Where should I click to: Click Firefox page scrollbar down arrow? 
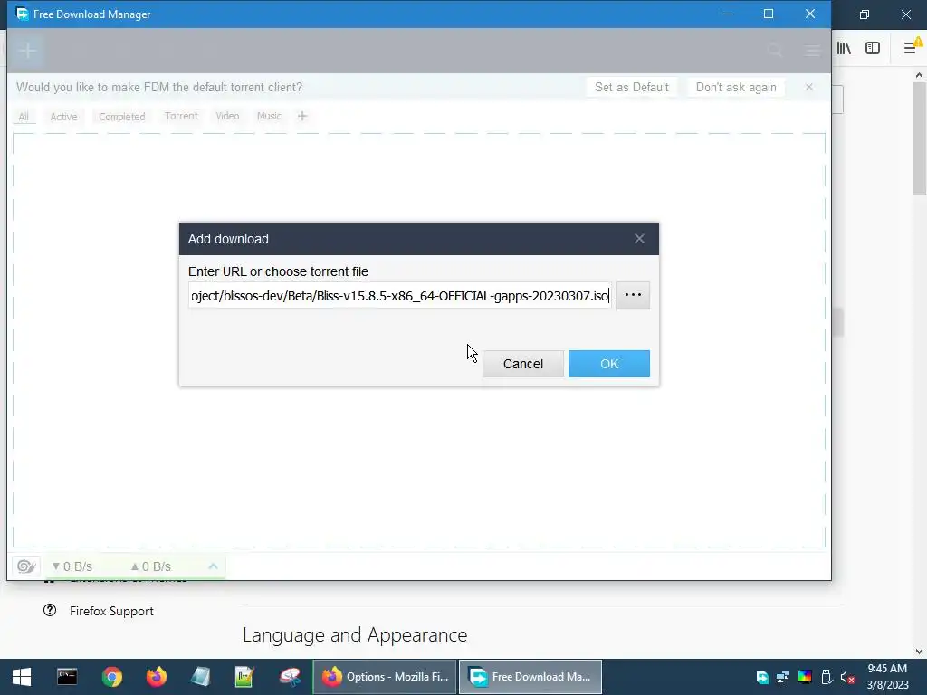point(919,652)
